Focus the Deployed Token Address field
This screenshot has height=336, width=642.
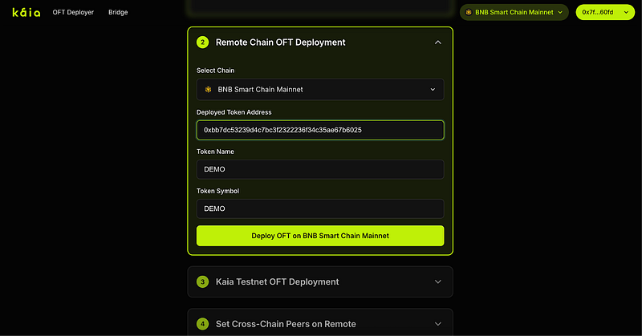320,130
